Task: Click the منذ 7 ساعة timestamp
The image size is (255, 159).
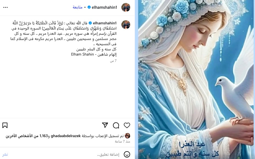Action: [x=123, y=141]
